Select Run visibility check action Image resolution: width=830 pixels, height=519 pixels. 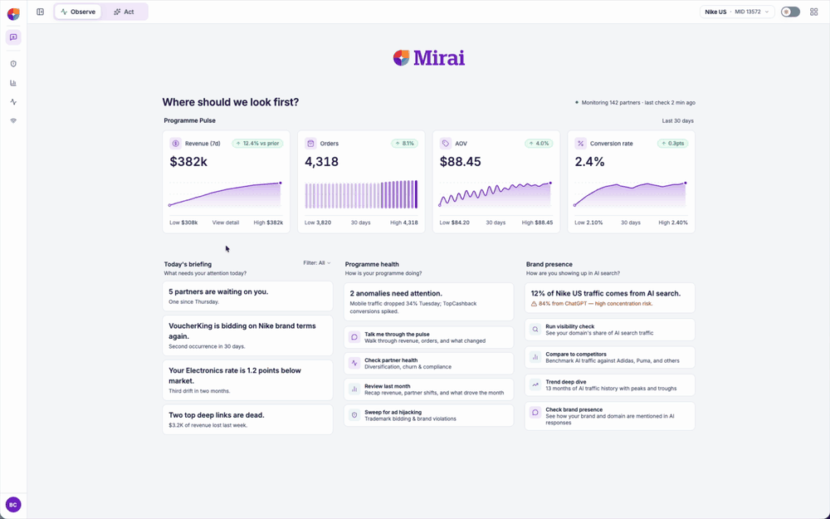[610, 330]
